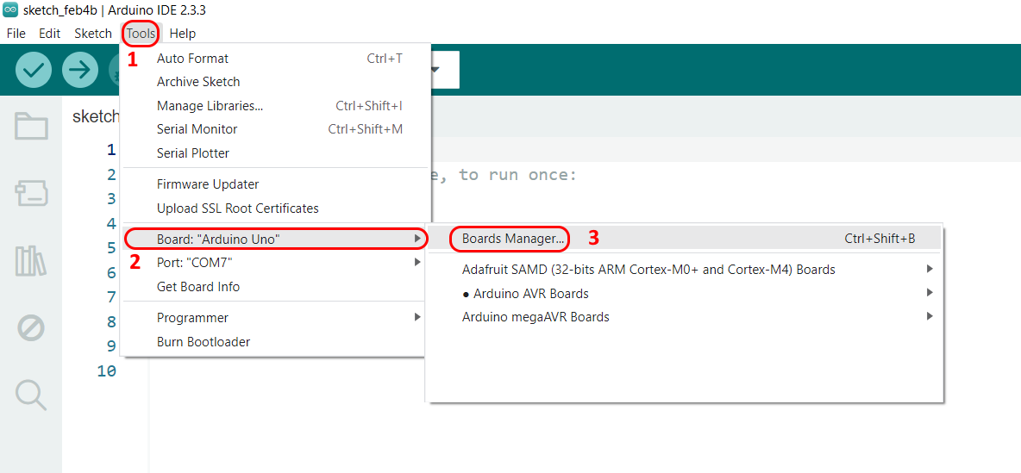Viewport: 1021px width, 473px height.
Task: Select Serial Monitor from Tools menu
Action: pos(197,129)
